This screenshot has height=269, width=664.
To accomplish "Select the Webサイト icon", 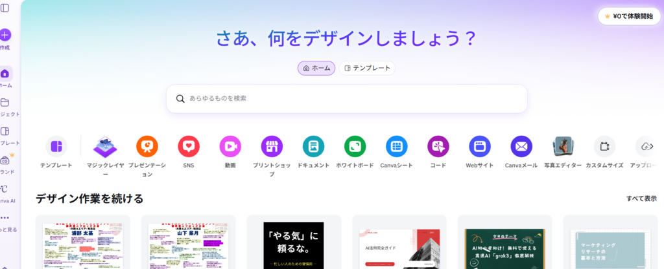I will pyautogui.click(x=479, y=146).
